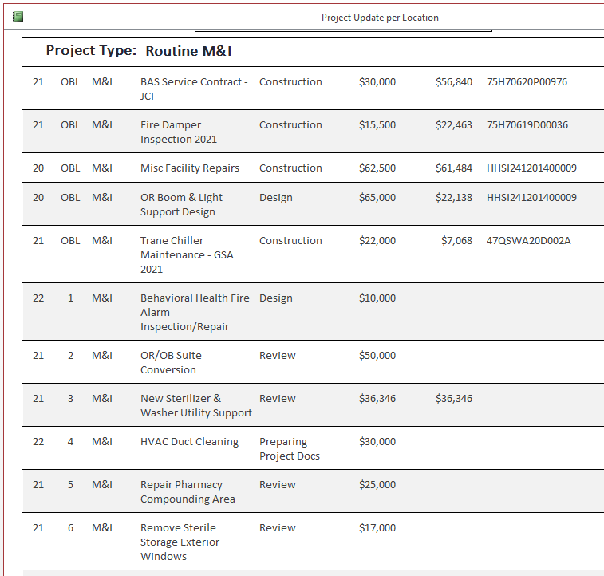
Task: Click the Project Type: Routine M&I header
Action: tap(139, 51)
